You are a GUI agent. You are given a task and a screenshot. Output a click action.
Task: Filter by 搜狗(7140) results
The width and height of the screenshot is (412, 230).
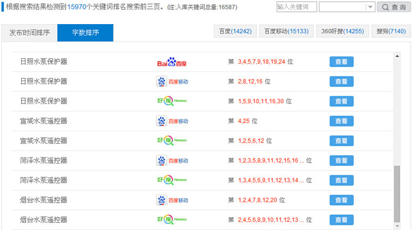(391, 31)
